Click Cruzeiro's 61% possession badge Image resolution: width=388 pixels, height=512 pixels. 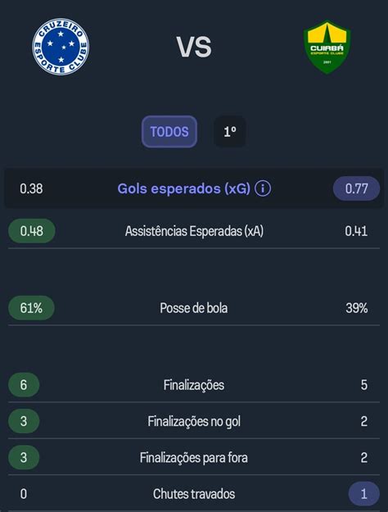click(x=31, y=307)
